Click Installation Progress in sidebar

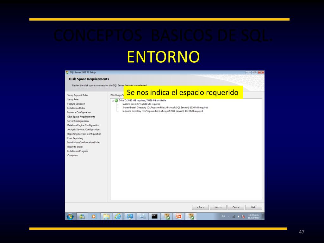point(78,151)
